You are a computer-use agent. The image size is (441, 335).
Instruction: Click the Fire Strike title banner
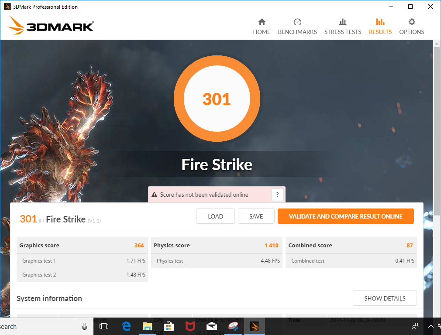pos(217,164)
